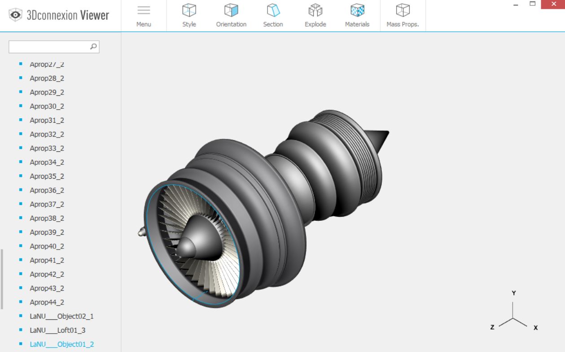This screenshot has width=565, height=352.
Task: Minimize the Viewer window
Action: [x=516, y=4]
